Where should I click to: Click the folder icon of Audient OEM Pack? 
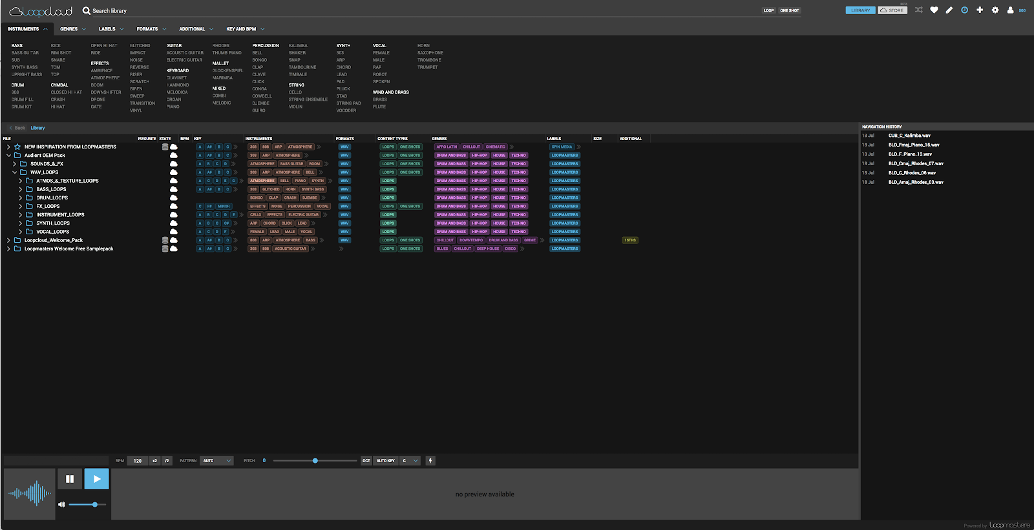click(17, 156)
